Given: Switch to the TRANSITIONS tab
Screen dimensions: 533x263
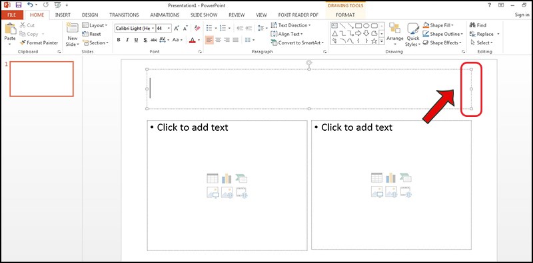Looking at the screenshot, I should click(124, 15).
